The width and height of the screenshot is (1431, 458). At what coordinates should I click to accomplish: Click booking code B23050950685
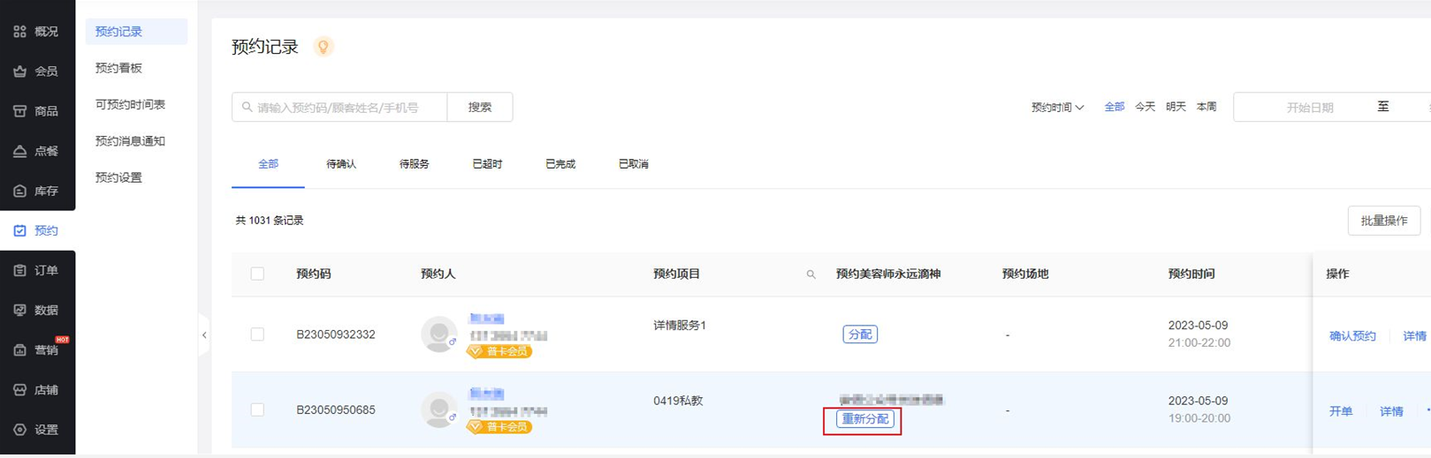click(x=336, y=409)
